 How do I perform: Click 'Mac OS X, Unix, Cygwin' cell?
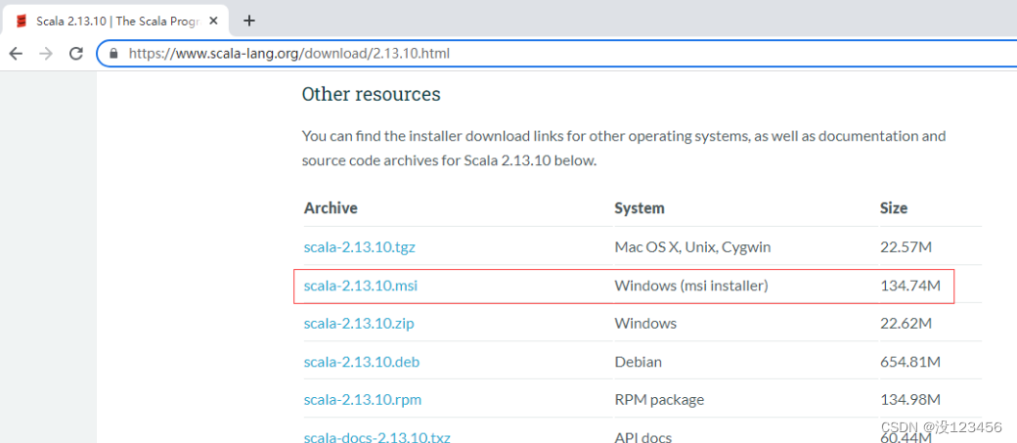tap(692, 247)
